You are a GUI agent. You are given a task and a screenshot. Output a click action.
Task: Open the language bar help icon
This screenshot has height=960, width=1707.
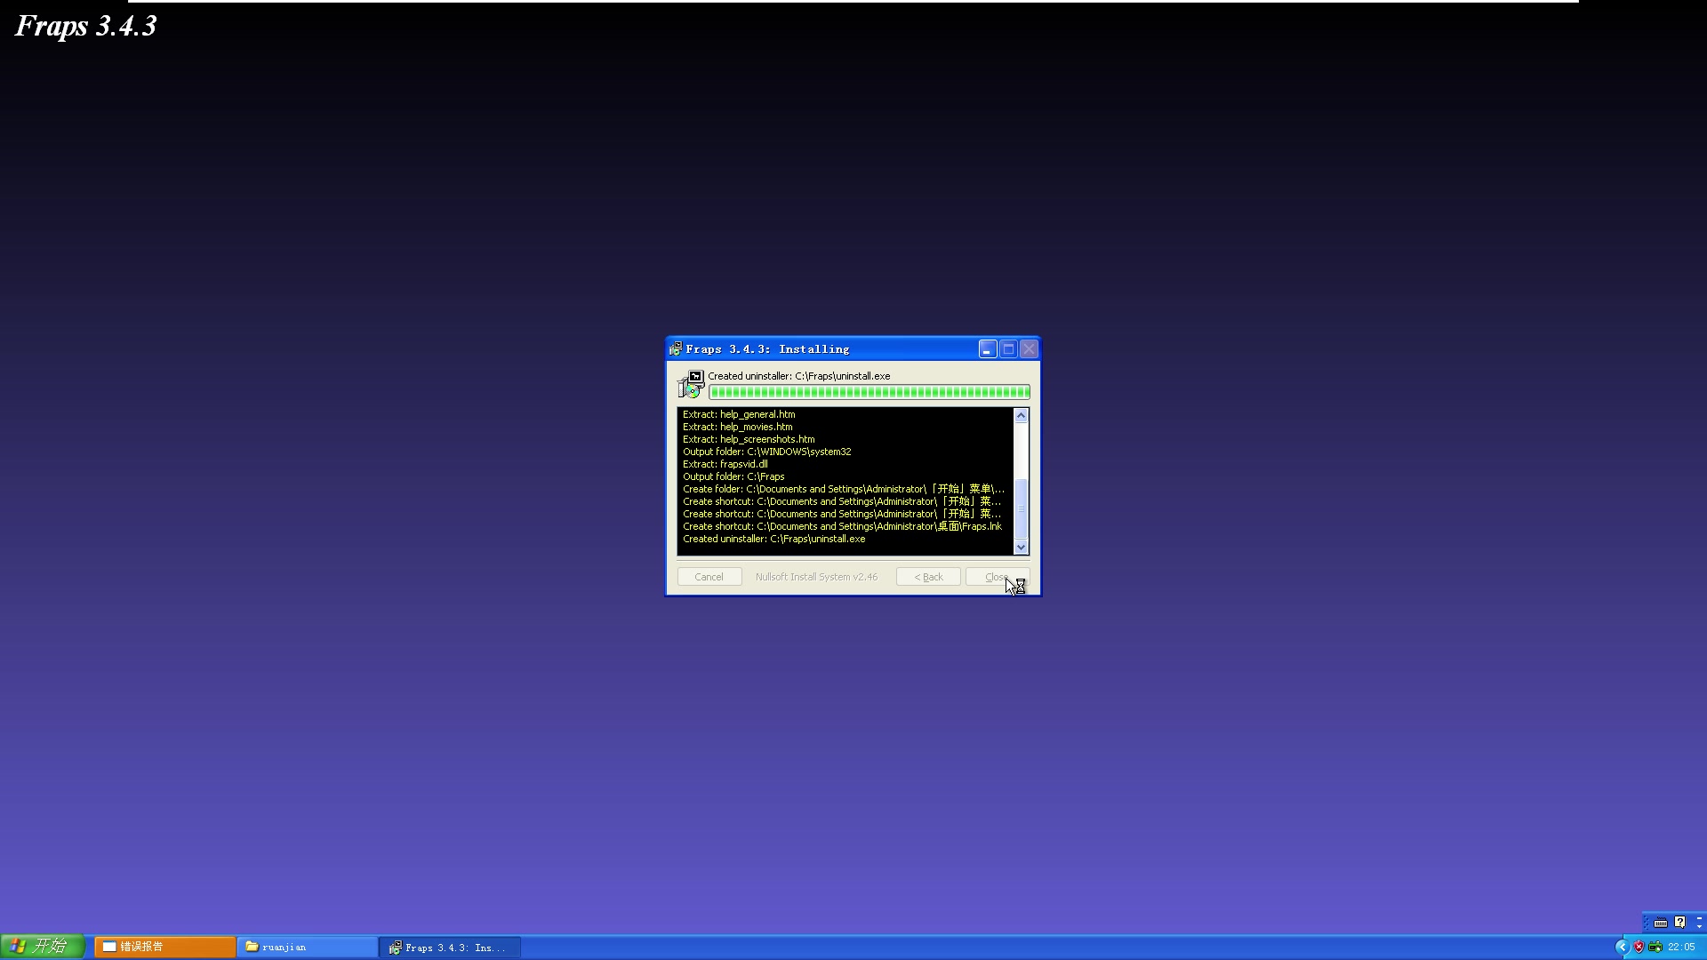(x=1679, y=923)
